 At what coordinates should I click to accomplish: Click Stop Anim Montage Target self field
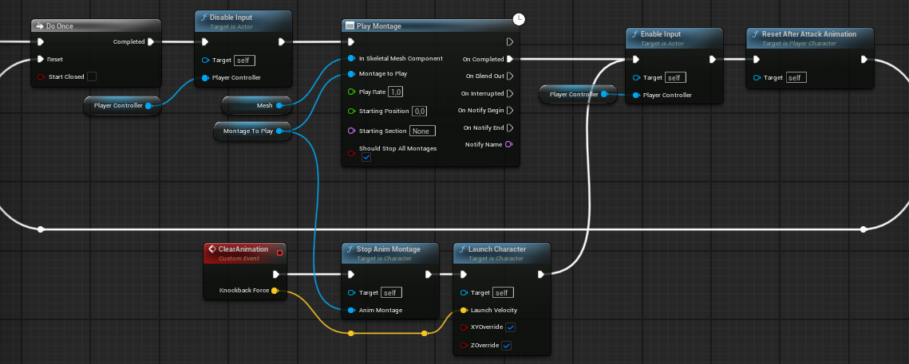(x=391, y=293)
